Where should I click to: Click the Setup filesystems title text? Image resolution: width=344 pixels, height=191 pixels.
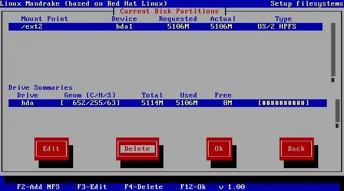click(x=307, y=4)
